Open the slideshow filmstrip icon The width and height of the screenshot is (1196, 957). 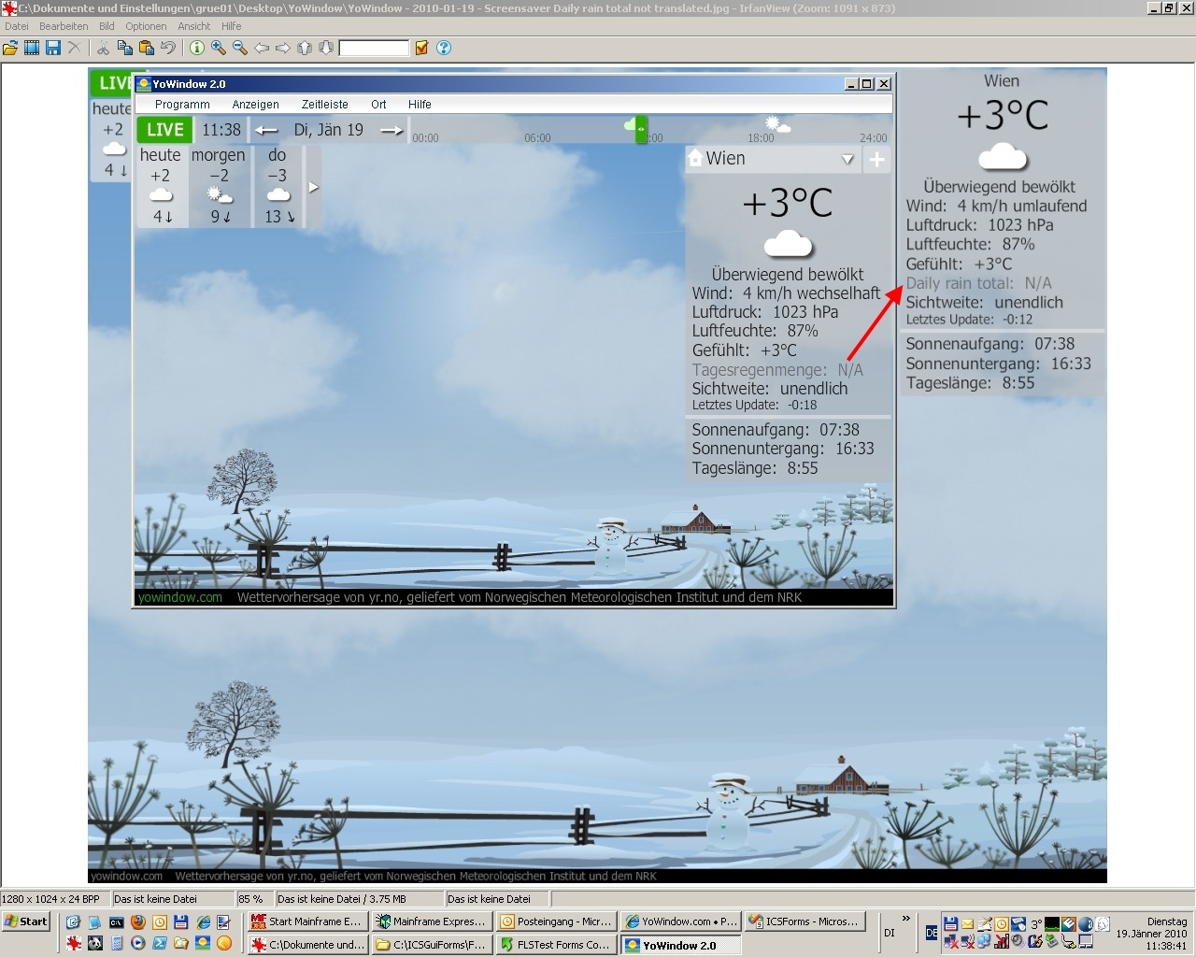tap(32, 48)
